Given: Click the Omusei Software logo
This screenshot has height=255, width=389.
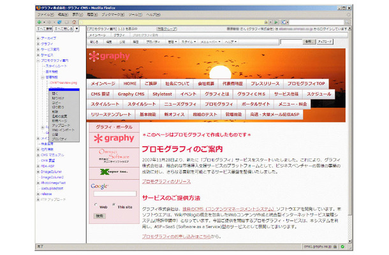Looking at the screenshot, I should [114, 156].
